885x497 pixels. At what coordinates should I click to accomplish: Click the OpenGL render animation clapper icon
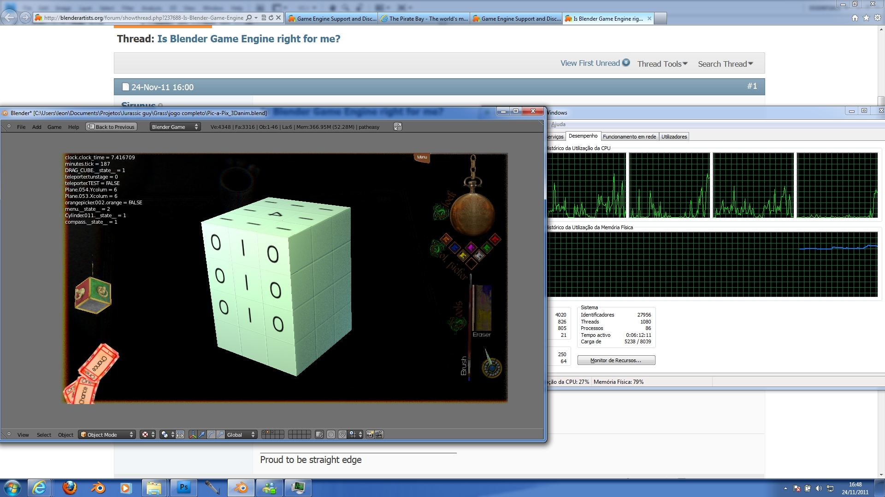pos(379,434)
